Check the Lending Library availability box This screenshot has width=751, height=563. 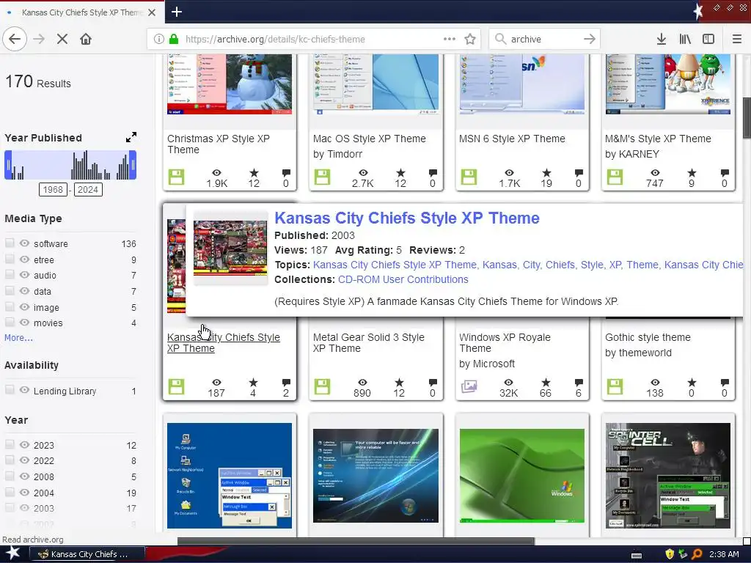10,390
